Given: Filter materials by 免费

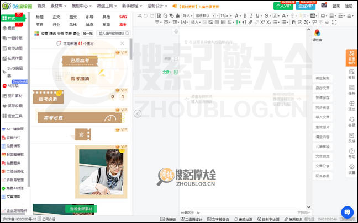Looking at the screenshot, I should (69, 34).
